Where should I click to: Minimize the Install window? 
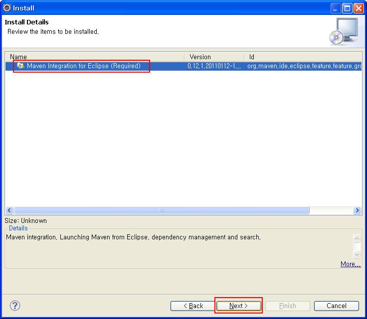click(335, 8)
